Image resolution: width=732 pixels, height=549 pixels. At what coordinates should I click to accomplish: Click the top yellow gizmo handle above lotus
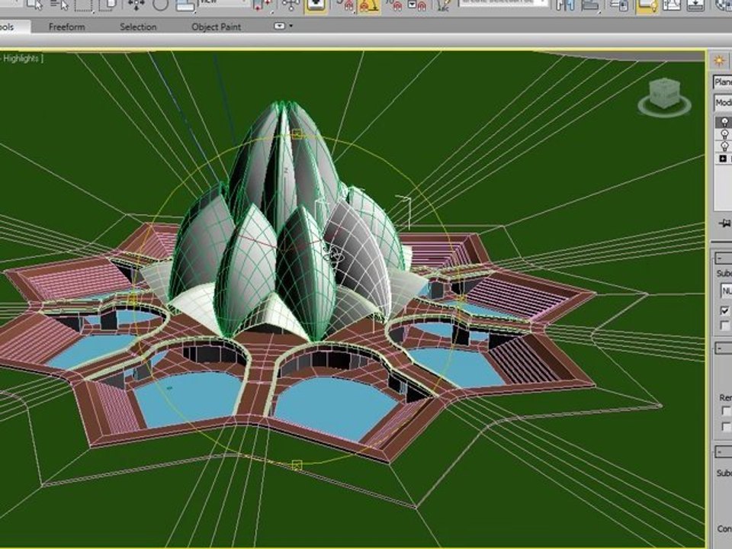point(297,136)
